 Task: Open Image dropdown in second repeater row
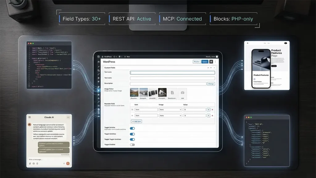(x=170, y=116)
